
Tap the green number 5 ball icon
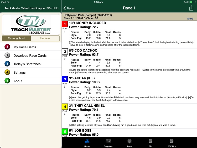coord(7,81)
